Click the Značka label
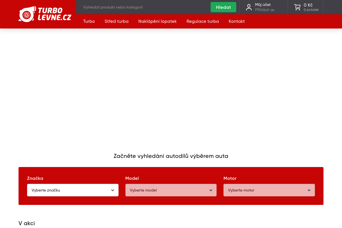 (x=35, y=178)
